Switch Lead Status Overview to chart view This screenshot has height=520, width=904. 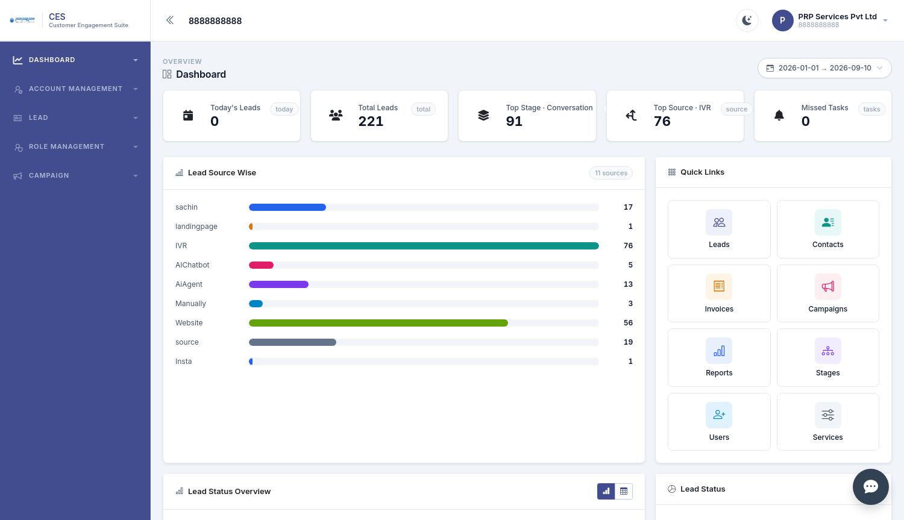coord(606,491)
